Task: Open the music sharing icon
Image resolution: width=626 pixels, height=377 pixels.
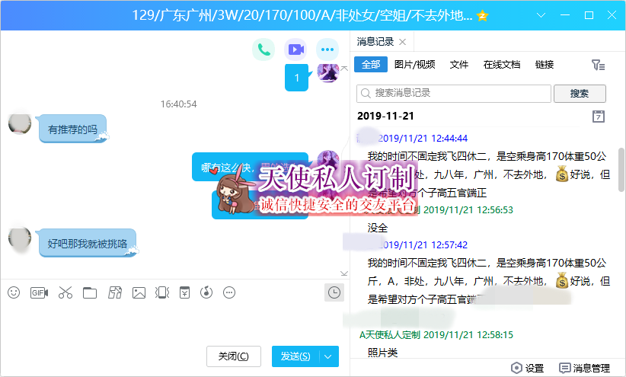Action: click(x=206, y=292)
